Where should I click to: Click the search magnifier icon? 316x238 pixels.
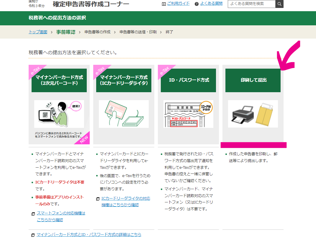(279, 4)
